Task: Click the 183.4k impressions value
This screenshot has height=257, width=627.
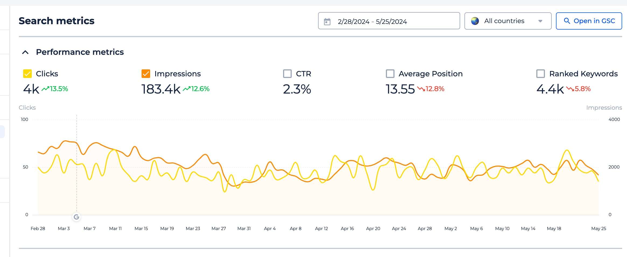Action: tap(161, 89)
